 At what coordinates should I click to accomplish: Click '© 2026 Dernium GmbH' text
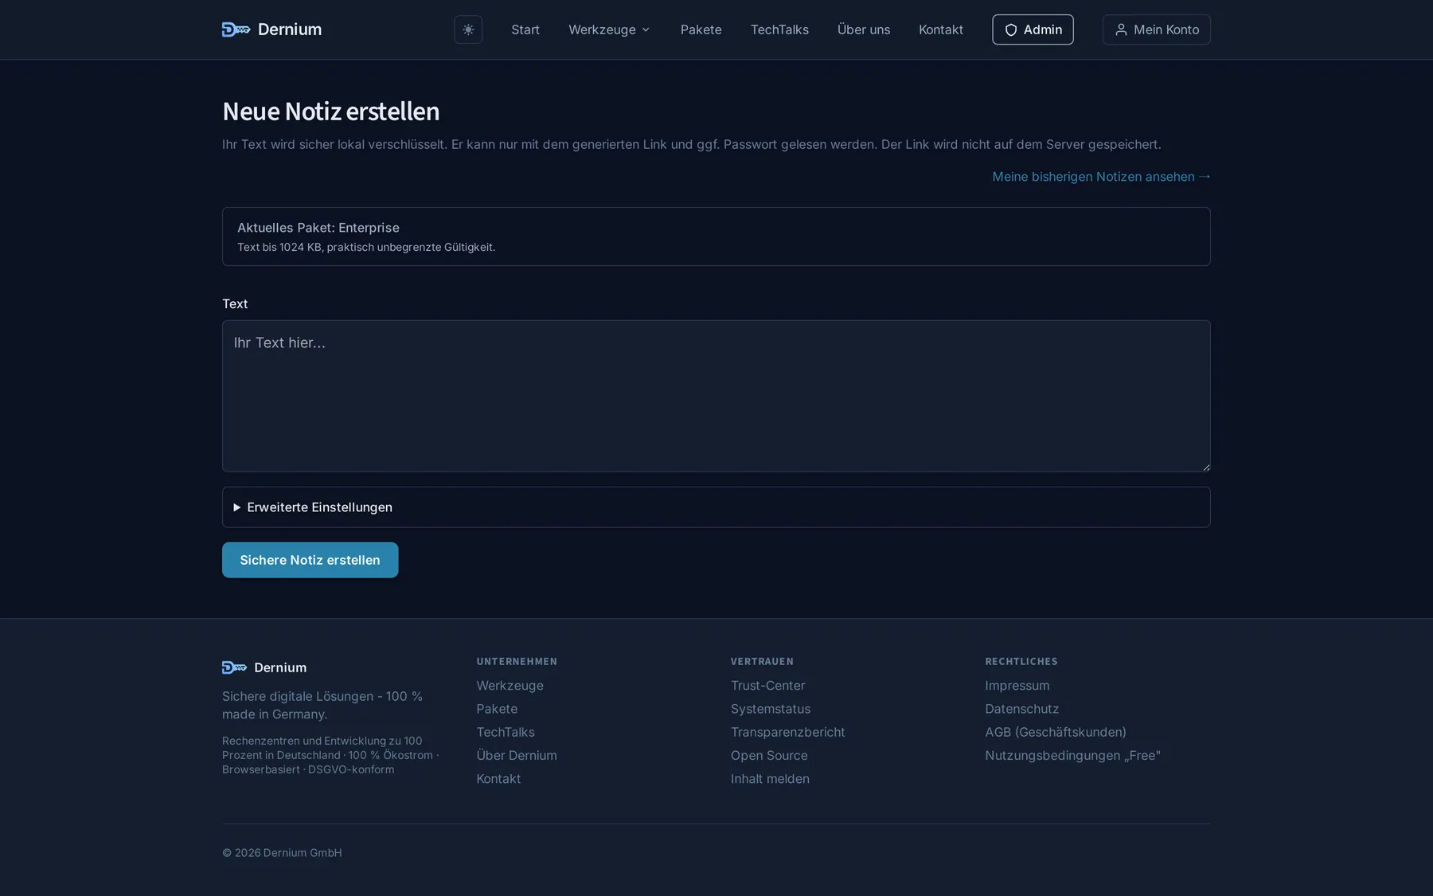[282, 853]
